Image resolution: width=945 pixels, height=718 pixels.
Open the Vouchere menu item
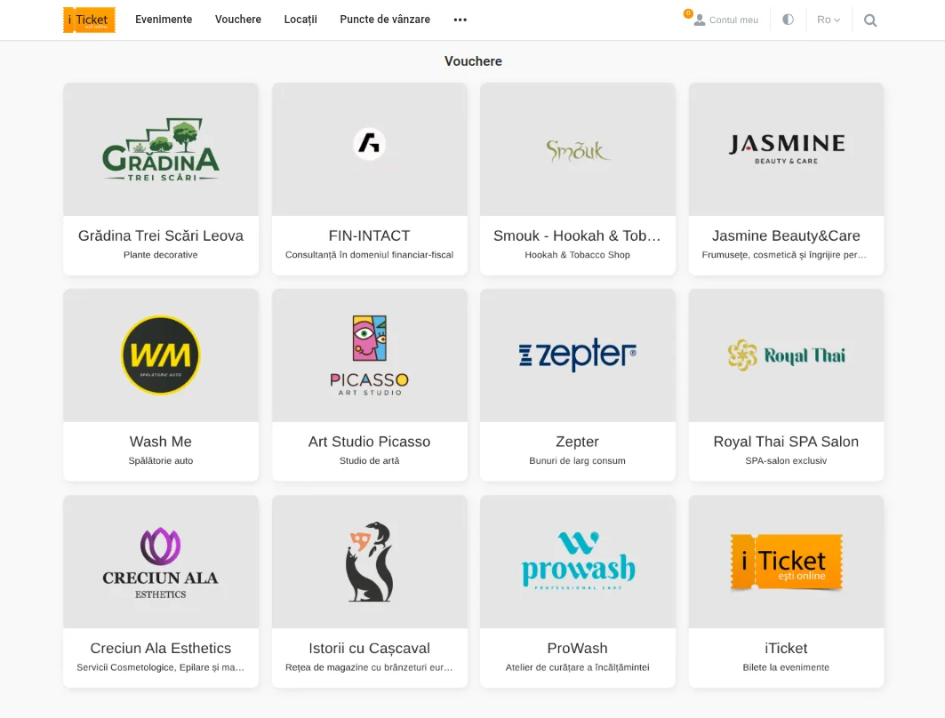pos(238,20)
